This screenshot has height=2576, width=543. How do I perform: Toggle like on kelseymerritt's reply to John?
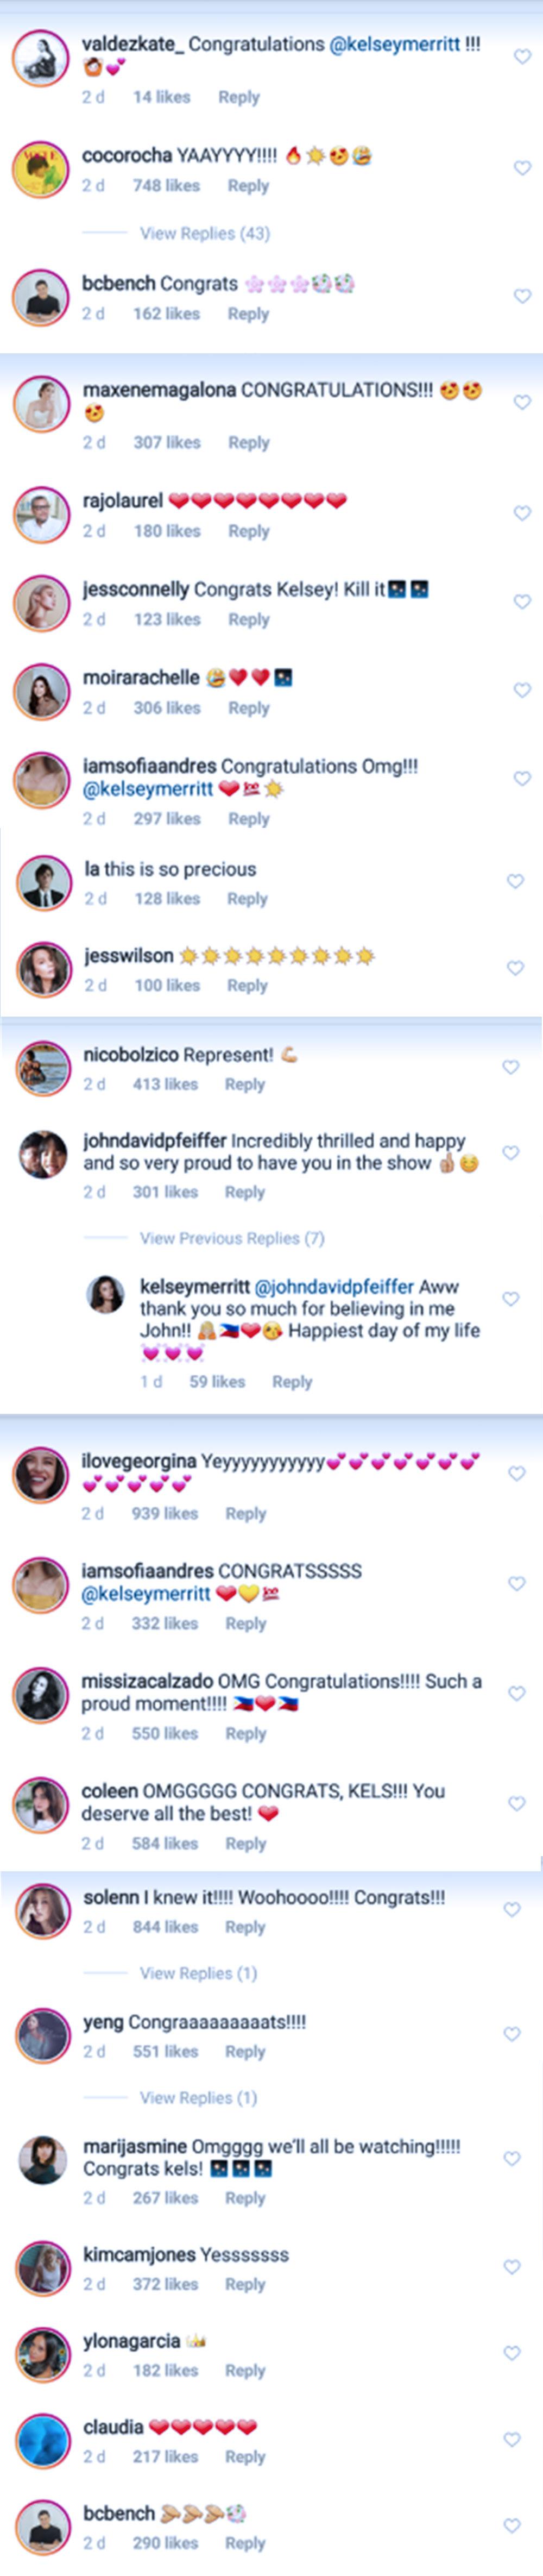coord(511,1298)
